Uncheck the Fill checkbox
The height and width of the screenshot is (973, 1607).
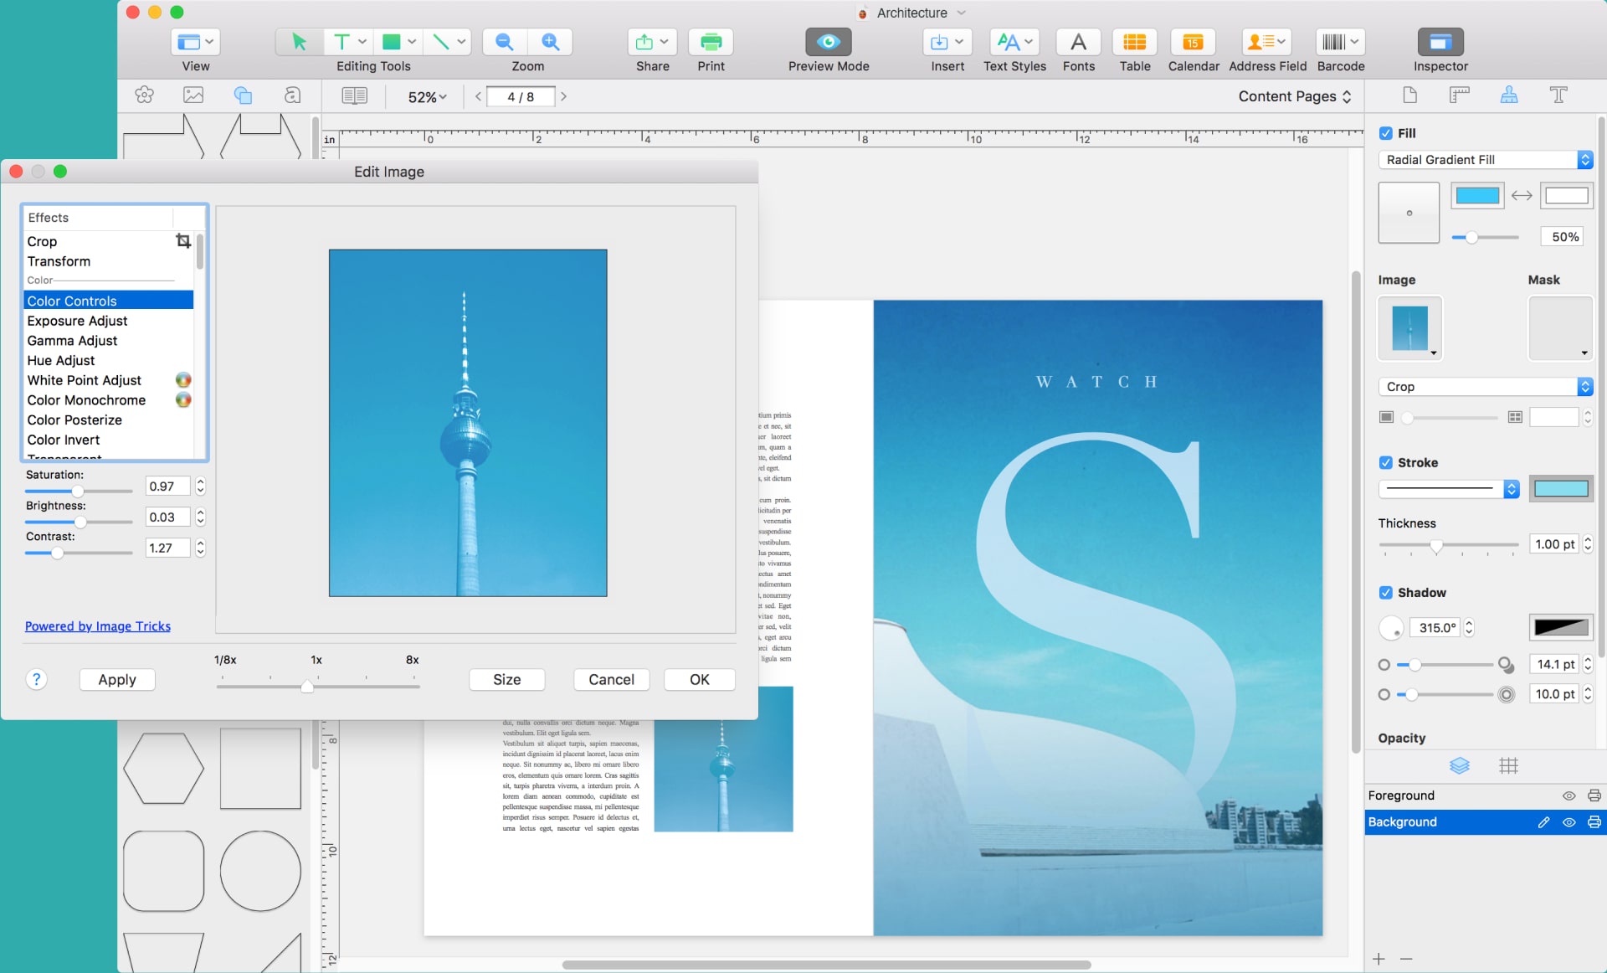1385,132
